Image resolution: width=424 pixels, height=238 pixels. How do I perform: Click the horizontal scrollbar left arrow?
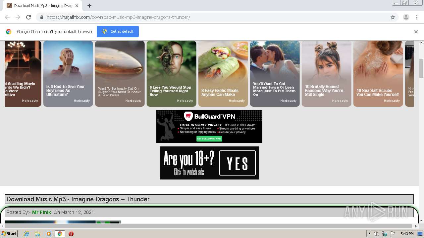click(x=3, y=226)
